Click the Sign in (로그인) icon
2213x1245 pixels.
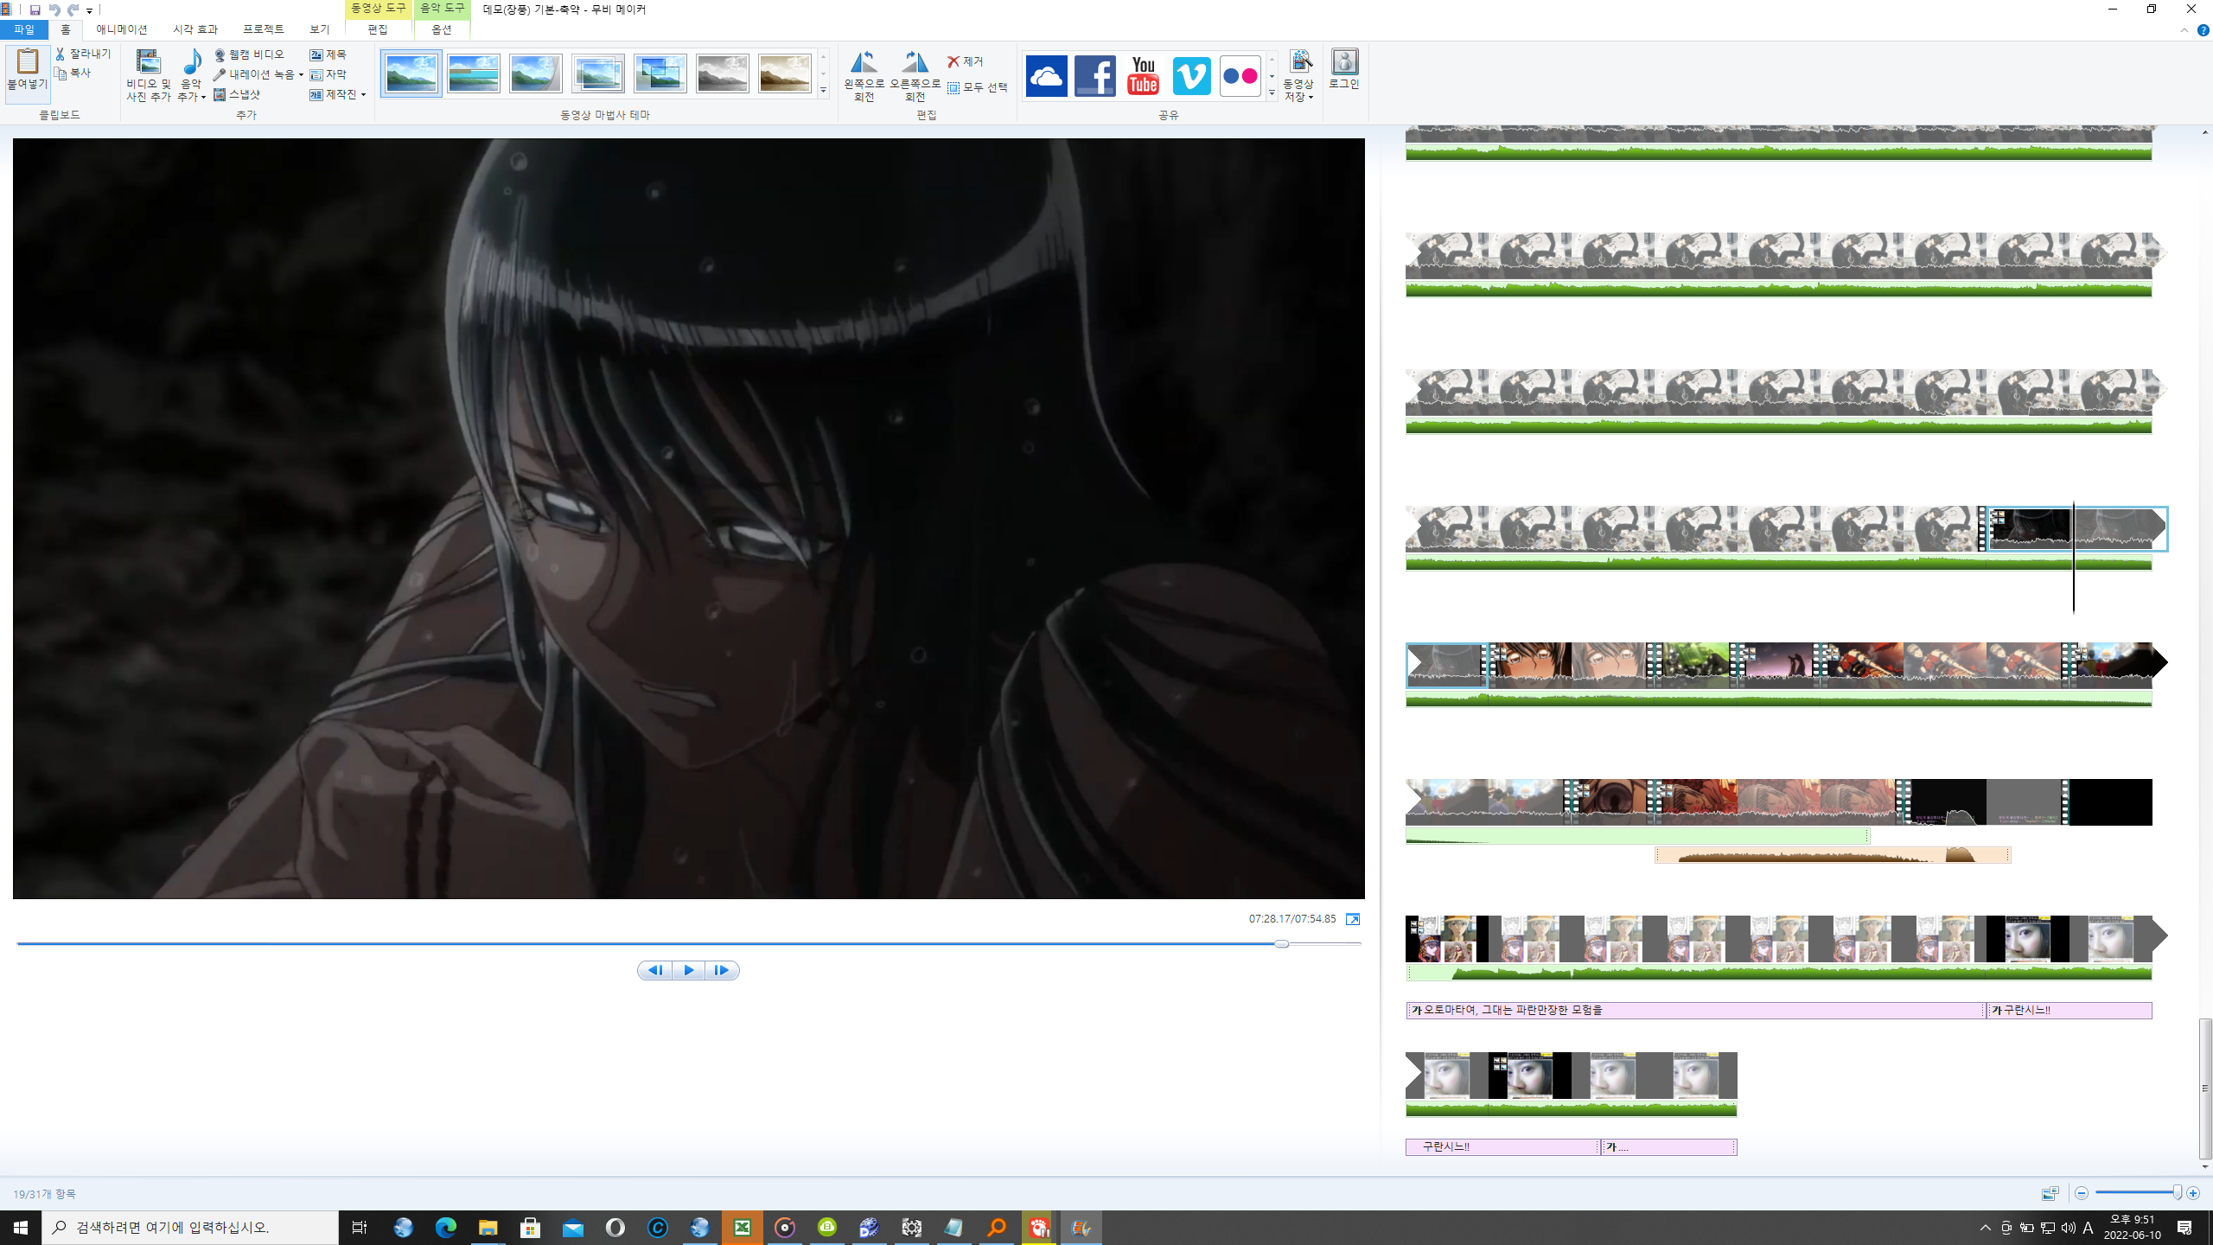pyautogui.click(x=1344, y=61)
